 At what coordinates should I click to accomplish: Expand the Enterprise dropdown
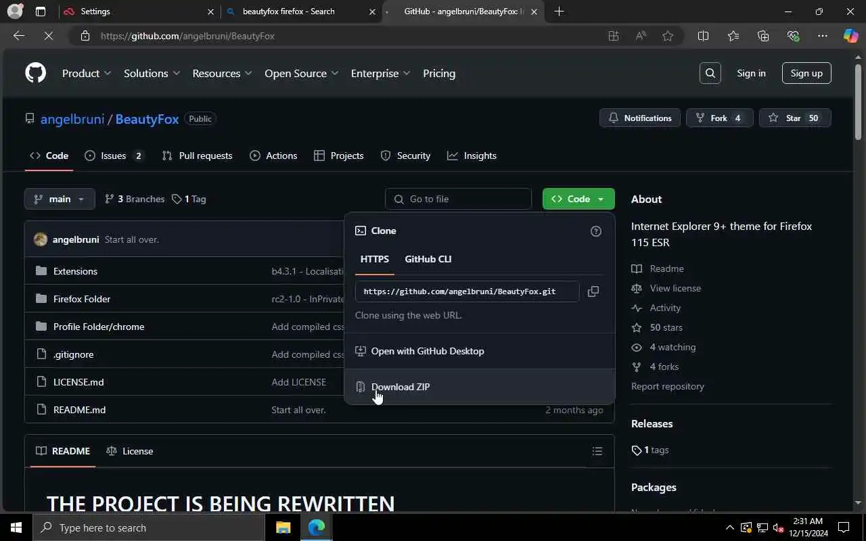tap(380, 73)
